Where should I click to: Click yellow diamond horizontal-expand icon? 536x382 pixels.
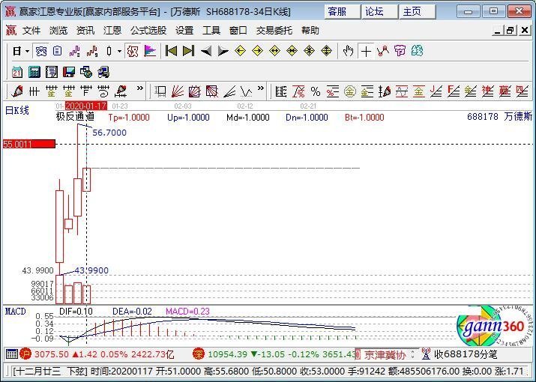tap(274, 51)
